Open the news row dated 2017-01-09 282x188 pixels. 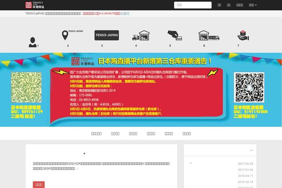point(220,170)
